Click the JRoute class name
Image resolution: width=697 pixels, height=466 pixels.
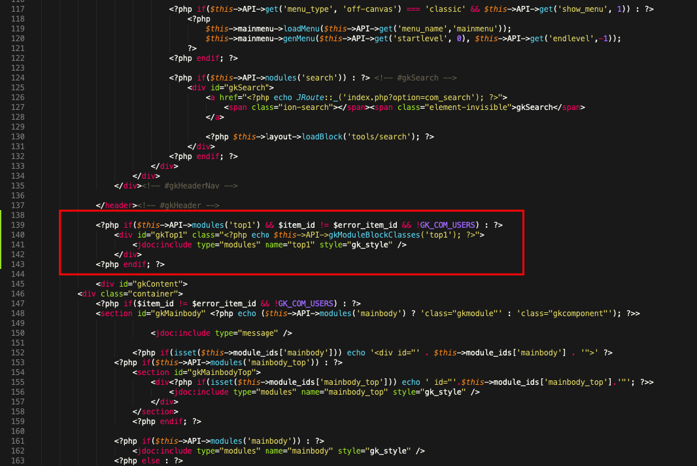click(311, 98)
